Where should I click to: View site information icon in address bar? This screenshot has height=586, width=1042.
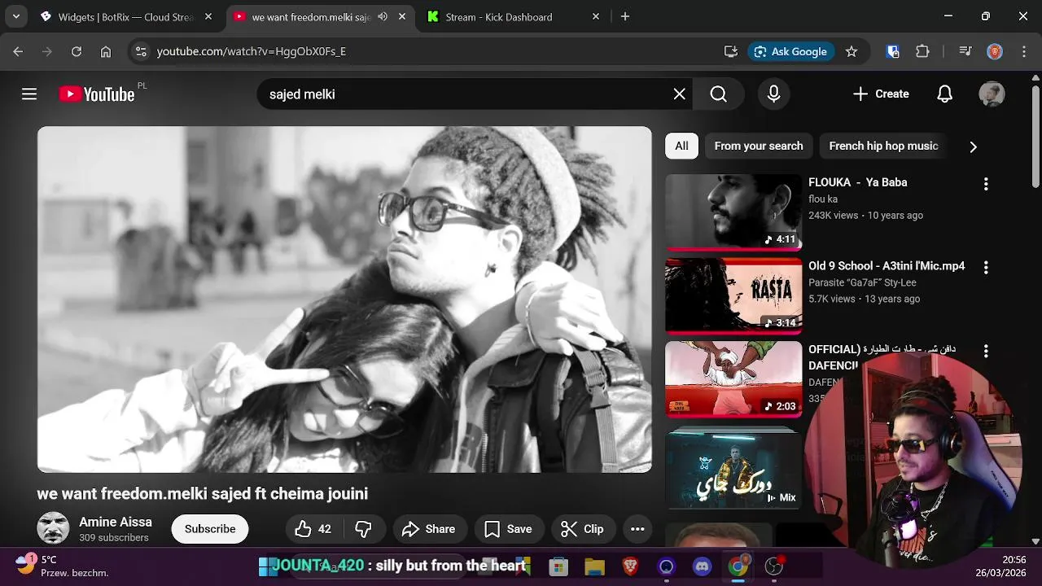(x=141, y=51)
